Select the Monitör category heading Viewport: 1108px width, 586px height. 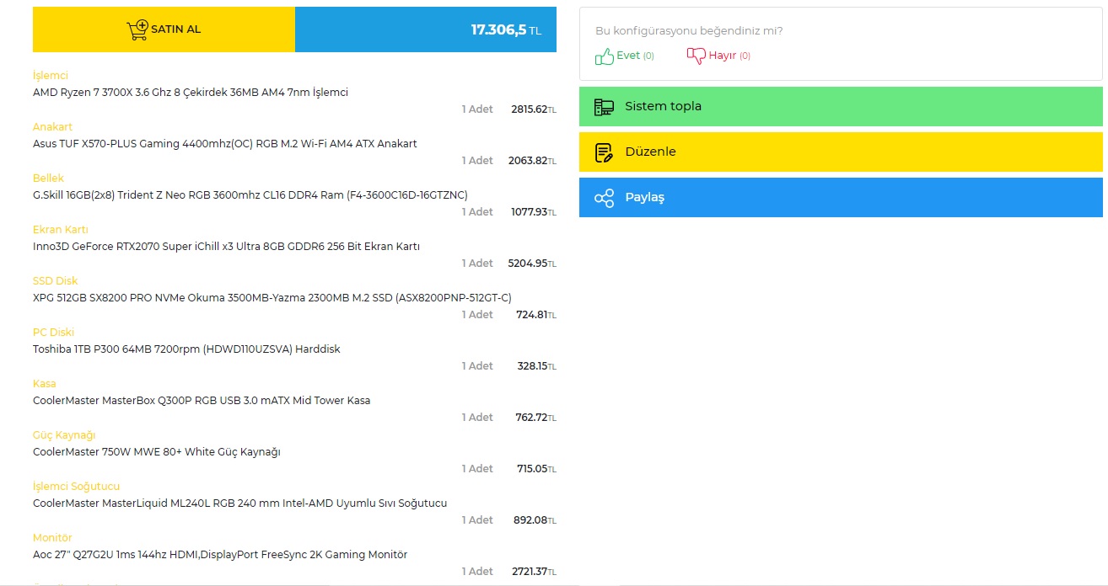[52, 537]
